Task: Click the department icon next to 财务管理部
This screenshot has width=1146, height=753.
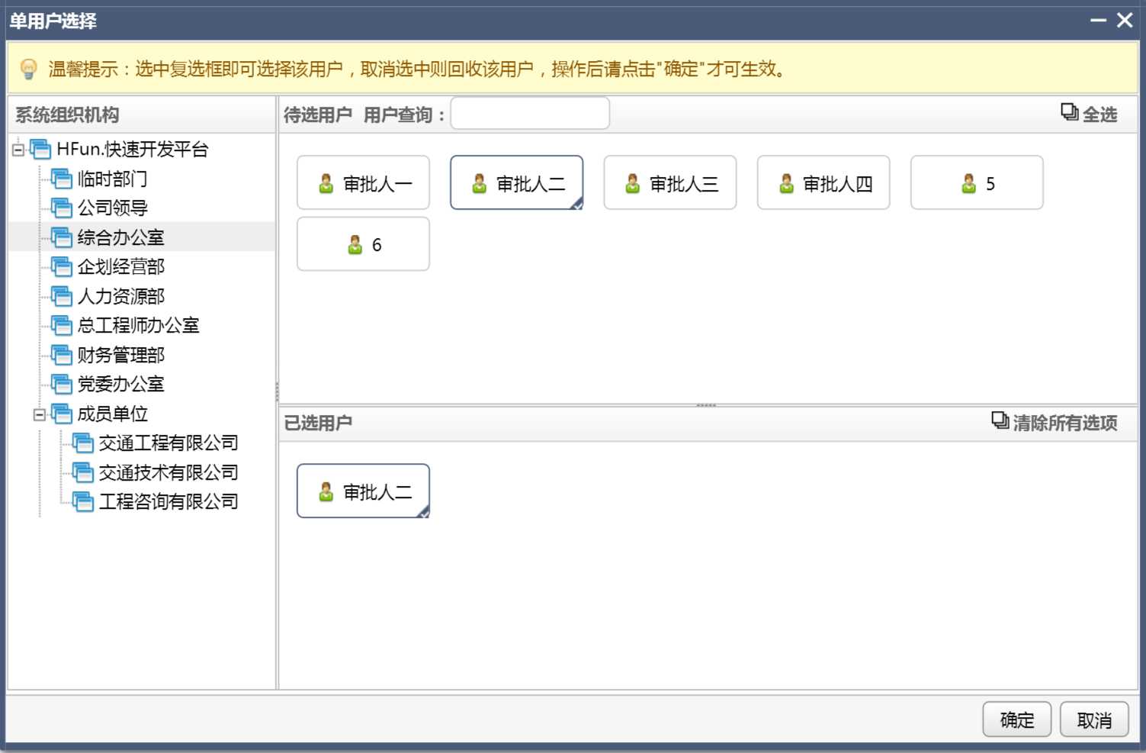Action: coord(61,355)
